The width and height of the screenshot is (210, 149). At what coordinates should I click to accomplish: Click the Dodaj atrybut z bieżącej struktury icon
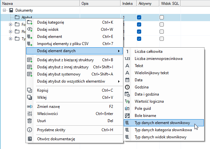pyautogui.click(x=30, y=60)
